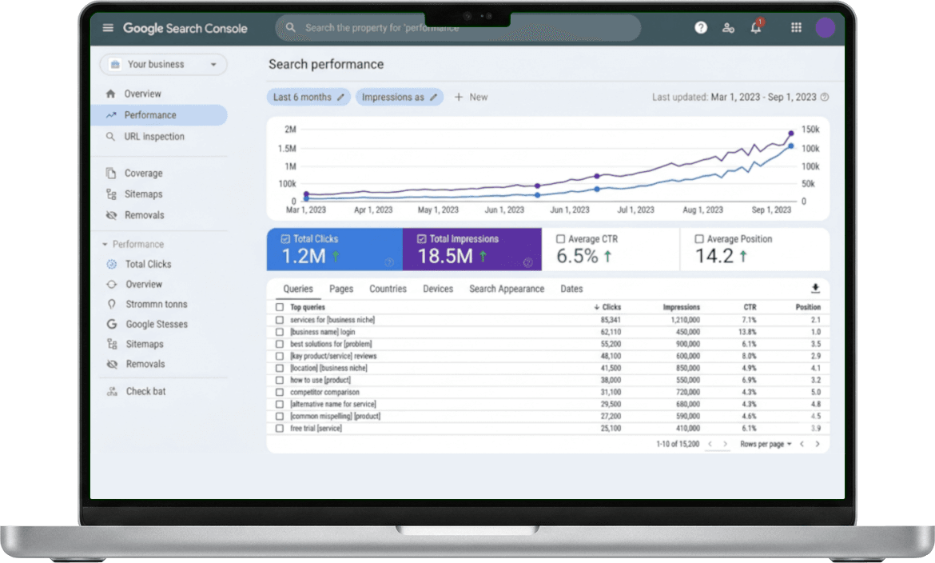Image resolution: width=935 pixels, height=563 pixels.
Task: Uncheck the Total Clicks metric
Action: click(285, 239)
